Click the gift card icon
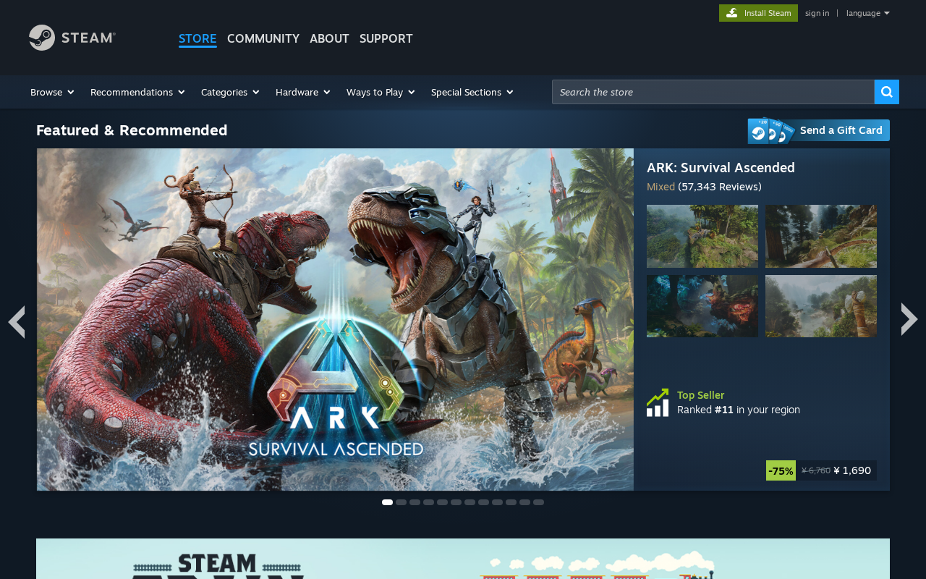Viewport: 926px width, 579px height. (771, 131)
